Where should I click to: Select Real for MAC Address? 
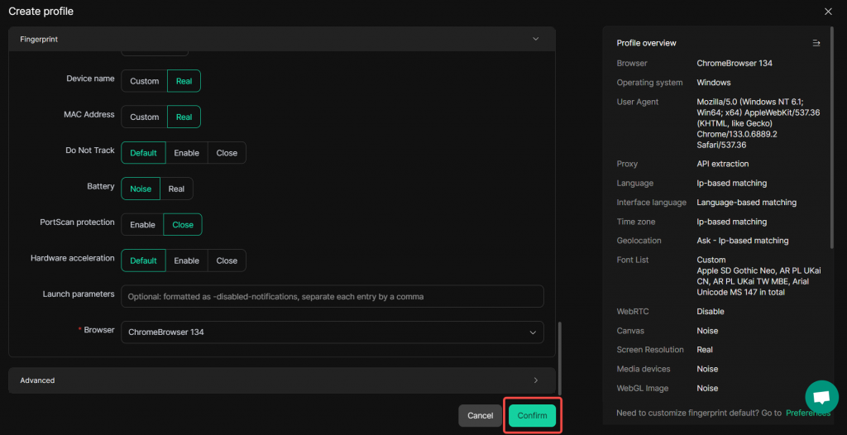coord(184,117)
